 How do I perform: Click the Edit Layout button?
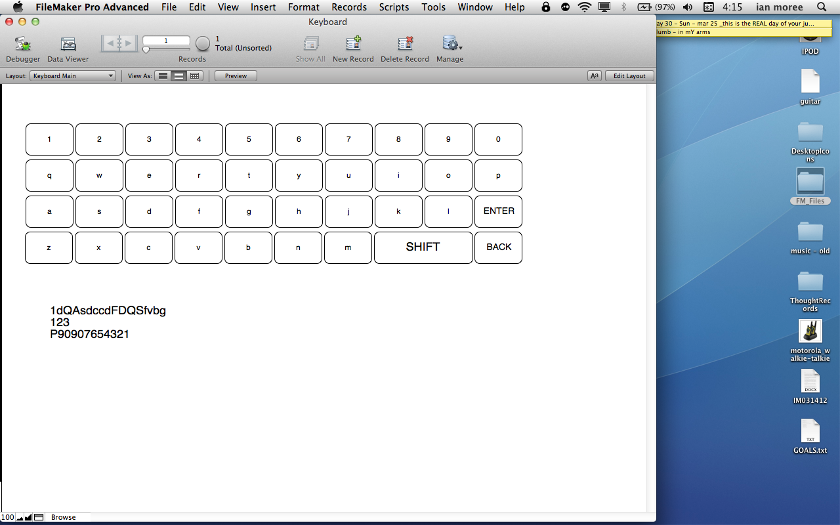pos(629,76)
